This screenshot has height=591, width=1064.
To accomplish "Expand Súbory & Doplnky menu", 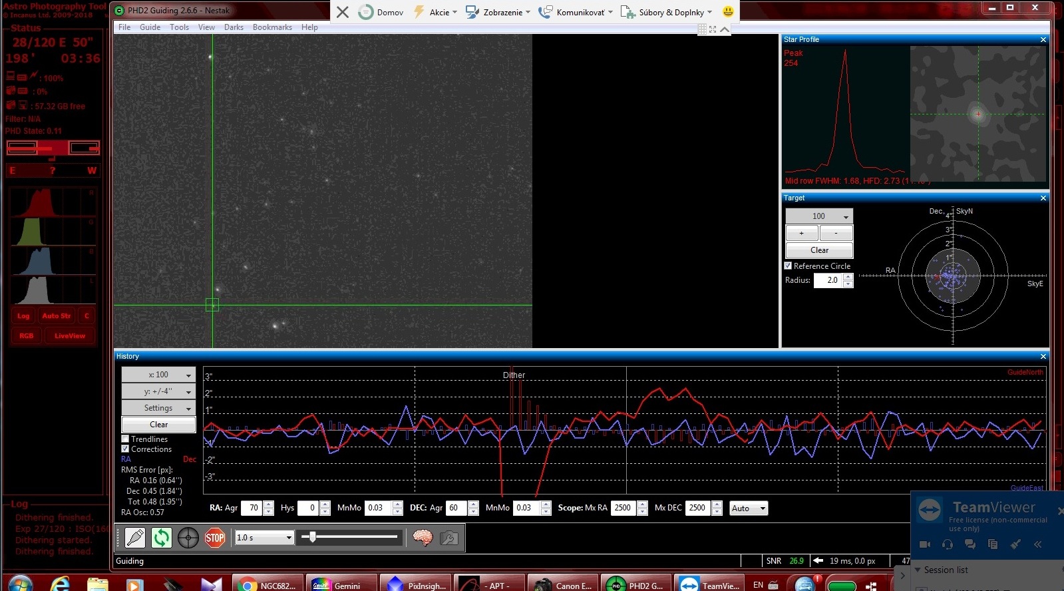I will point(667,12).
